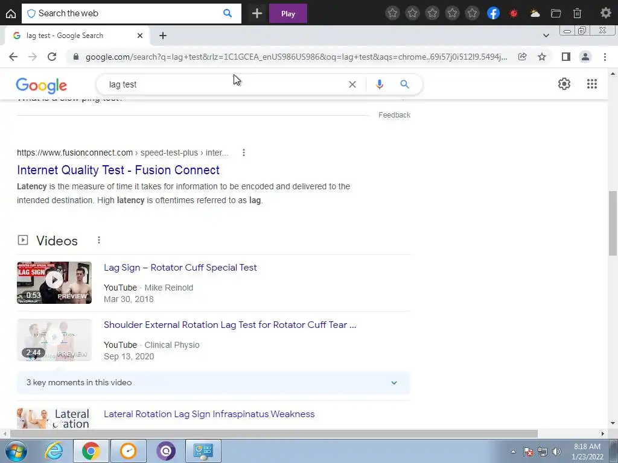Show hidden system tray icons

click(x=513, y=452)
